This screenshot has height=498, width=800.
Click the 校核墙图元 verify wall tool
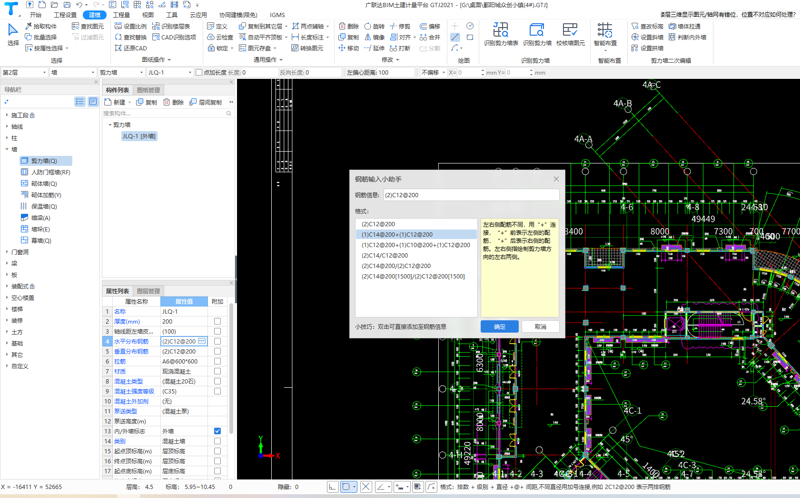point(570,35)
